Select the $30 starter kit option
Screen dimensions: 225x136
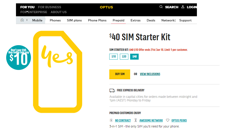click(124, 57)
